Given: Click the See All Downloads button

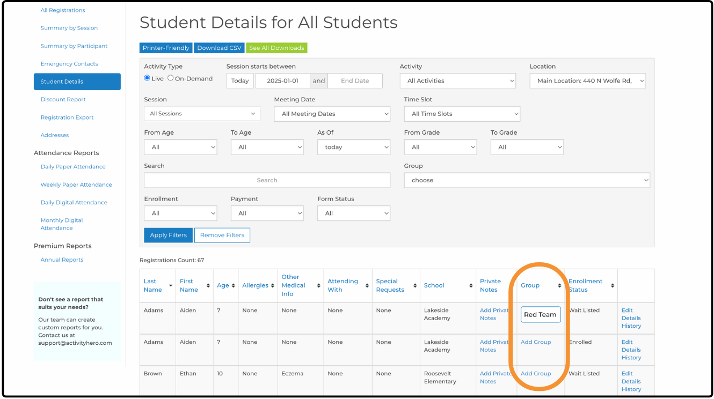Looking at the screenshot, I should [x=276, y=48].
